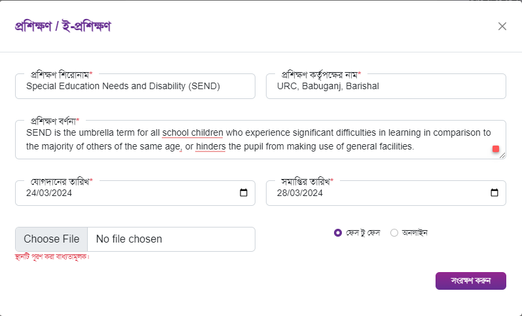The height and width of the screenshot is (316, 522).
Task: Click the month segment of joining date field
Action: click(44, 193)
